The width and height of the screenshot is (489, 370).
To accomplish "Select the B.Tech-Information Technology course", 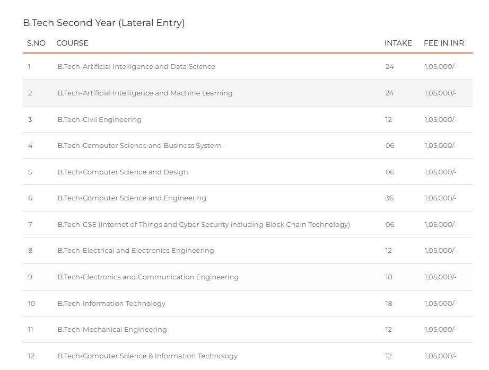I will [x=111, y=304].
